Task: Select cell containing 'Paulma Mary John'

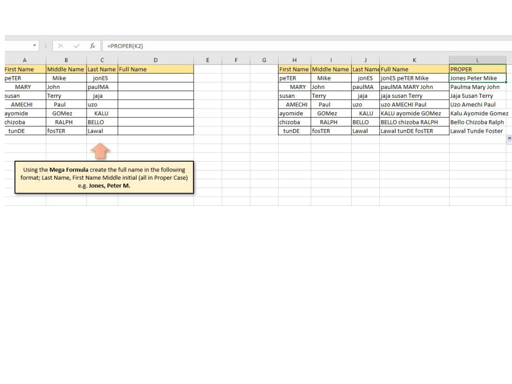Action: click(477, 87)
